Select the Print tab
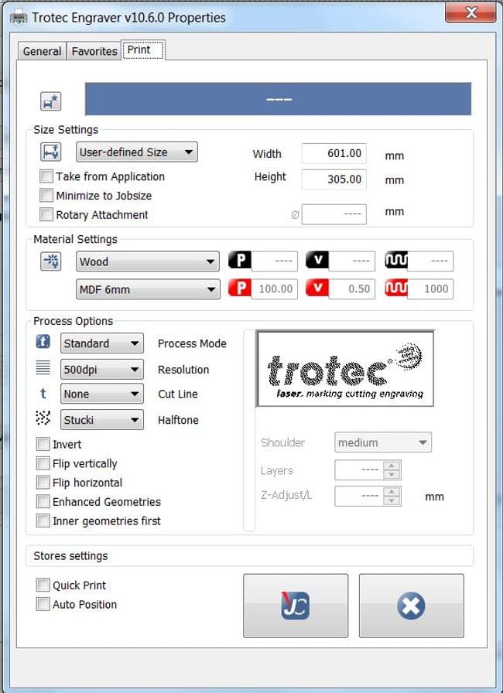The width and height of the screenshot is (503, 693). click(x=143, y=50)
